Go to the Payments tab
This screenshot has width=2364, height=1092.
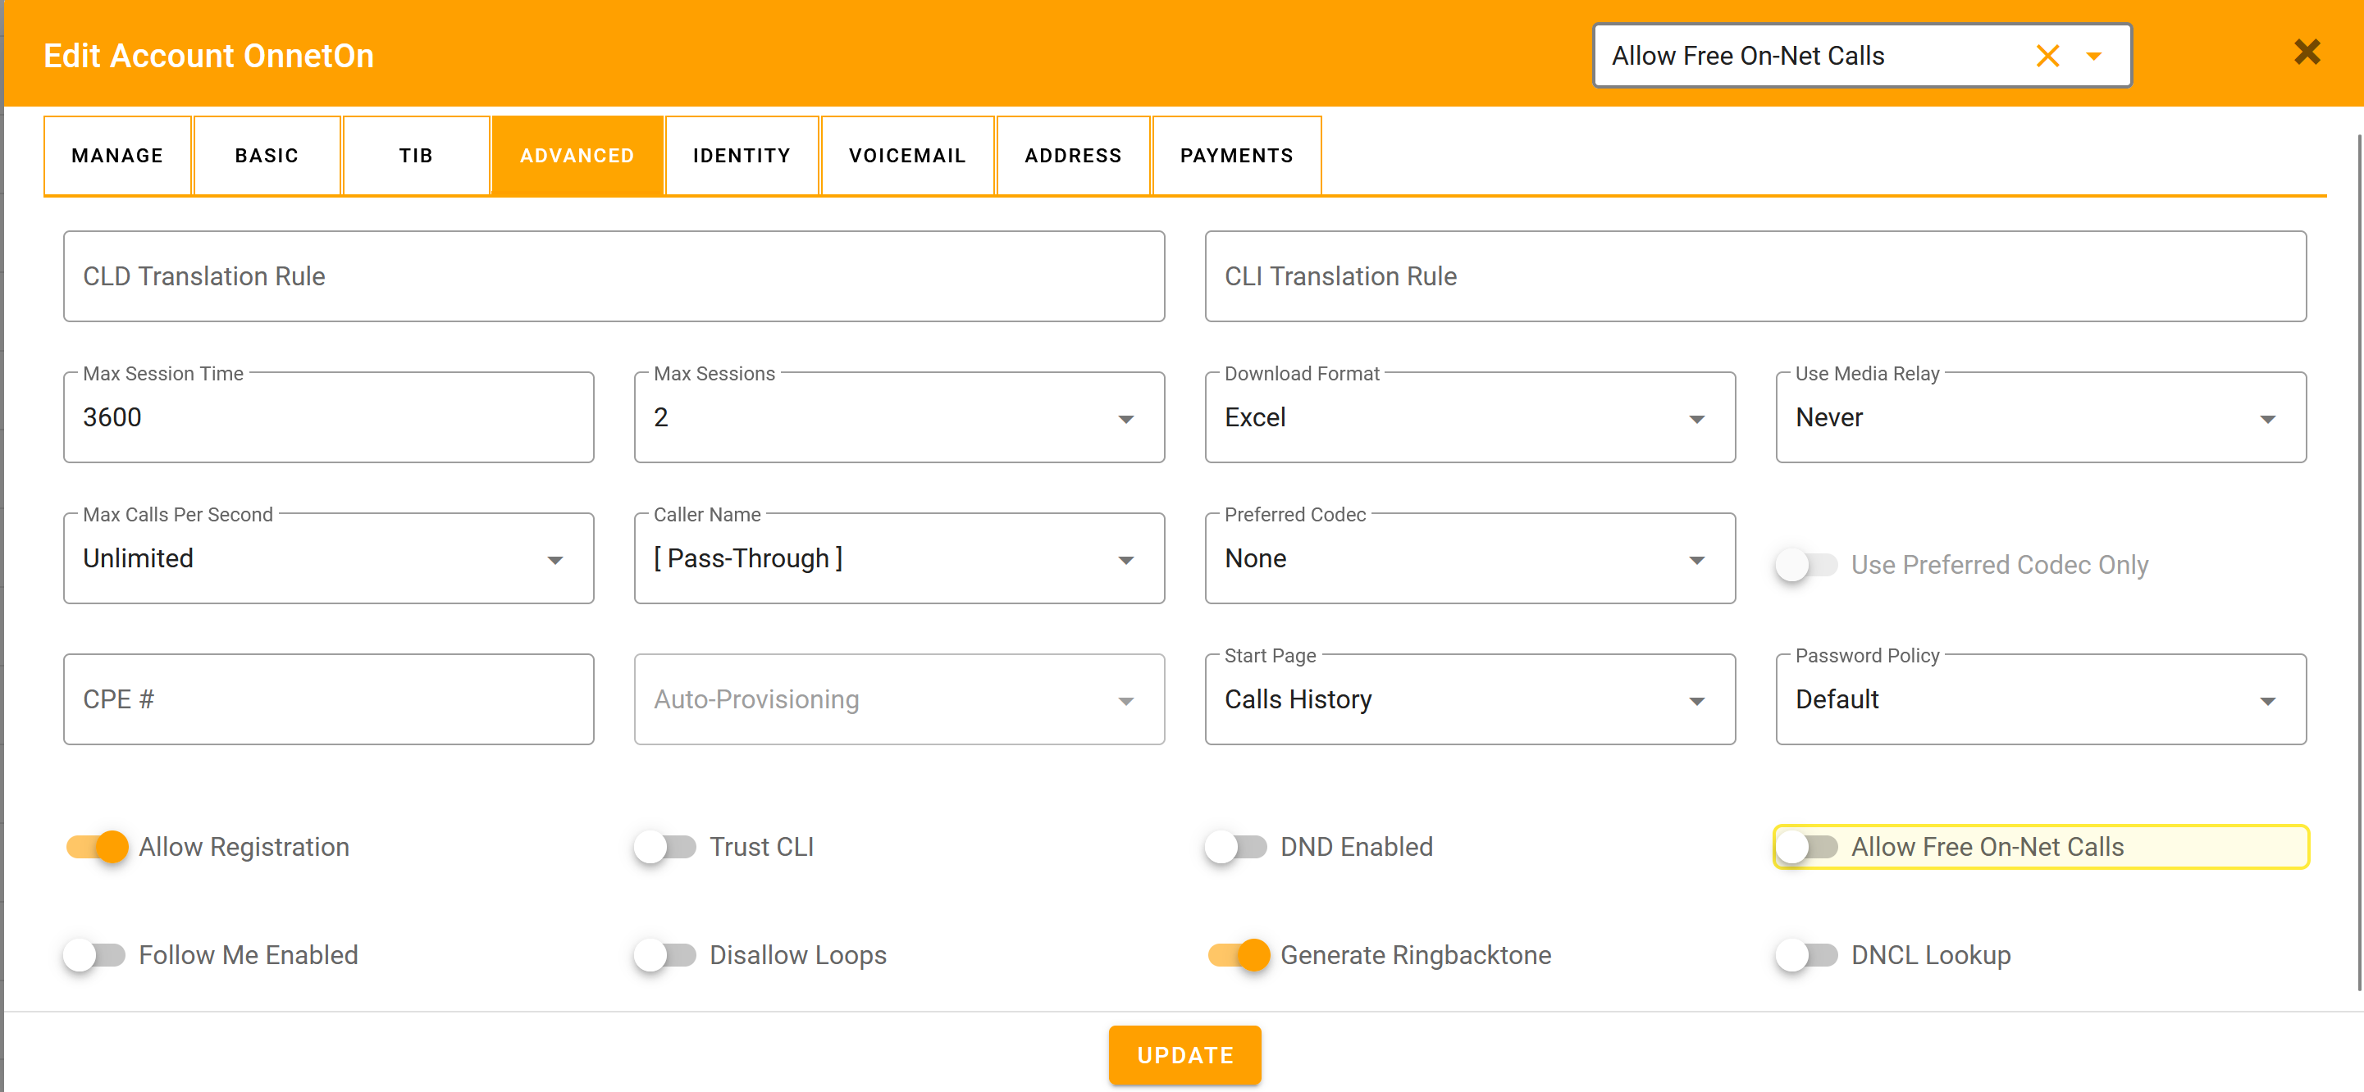1235,155
